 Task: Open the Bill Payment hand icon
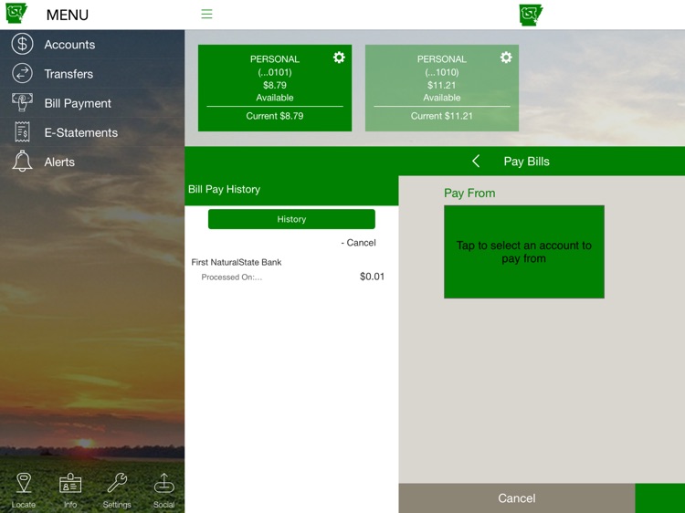[x=22, y=102]
